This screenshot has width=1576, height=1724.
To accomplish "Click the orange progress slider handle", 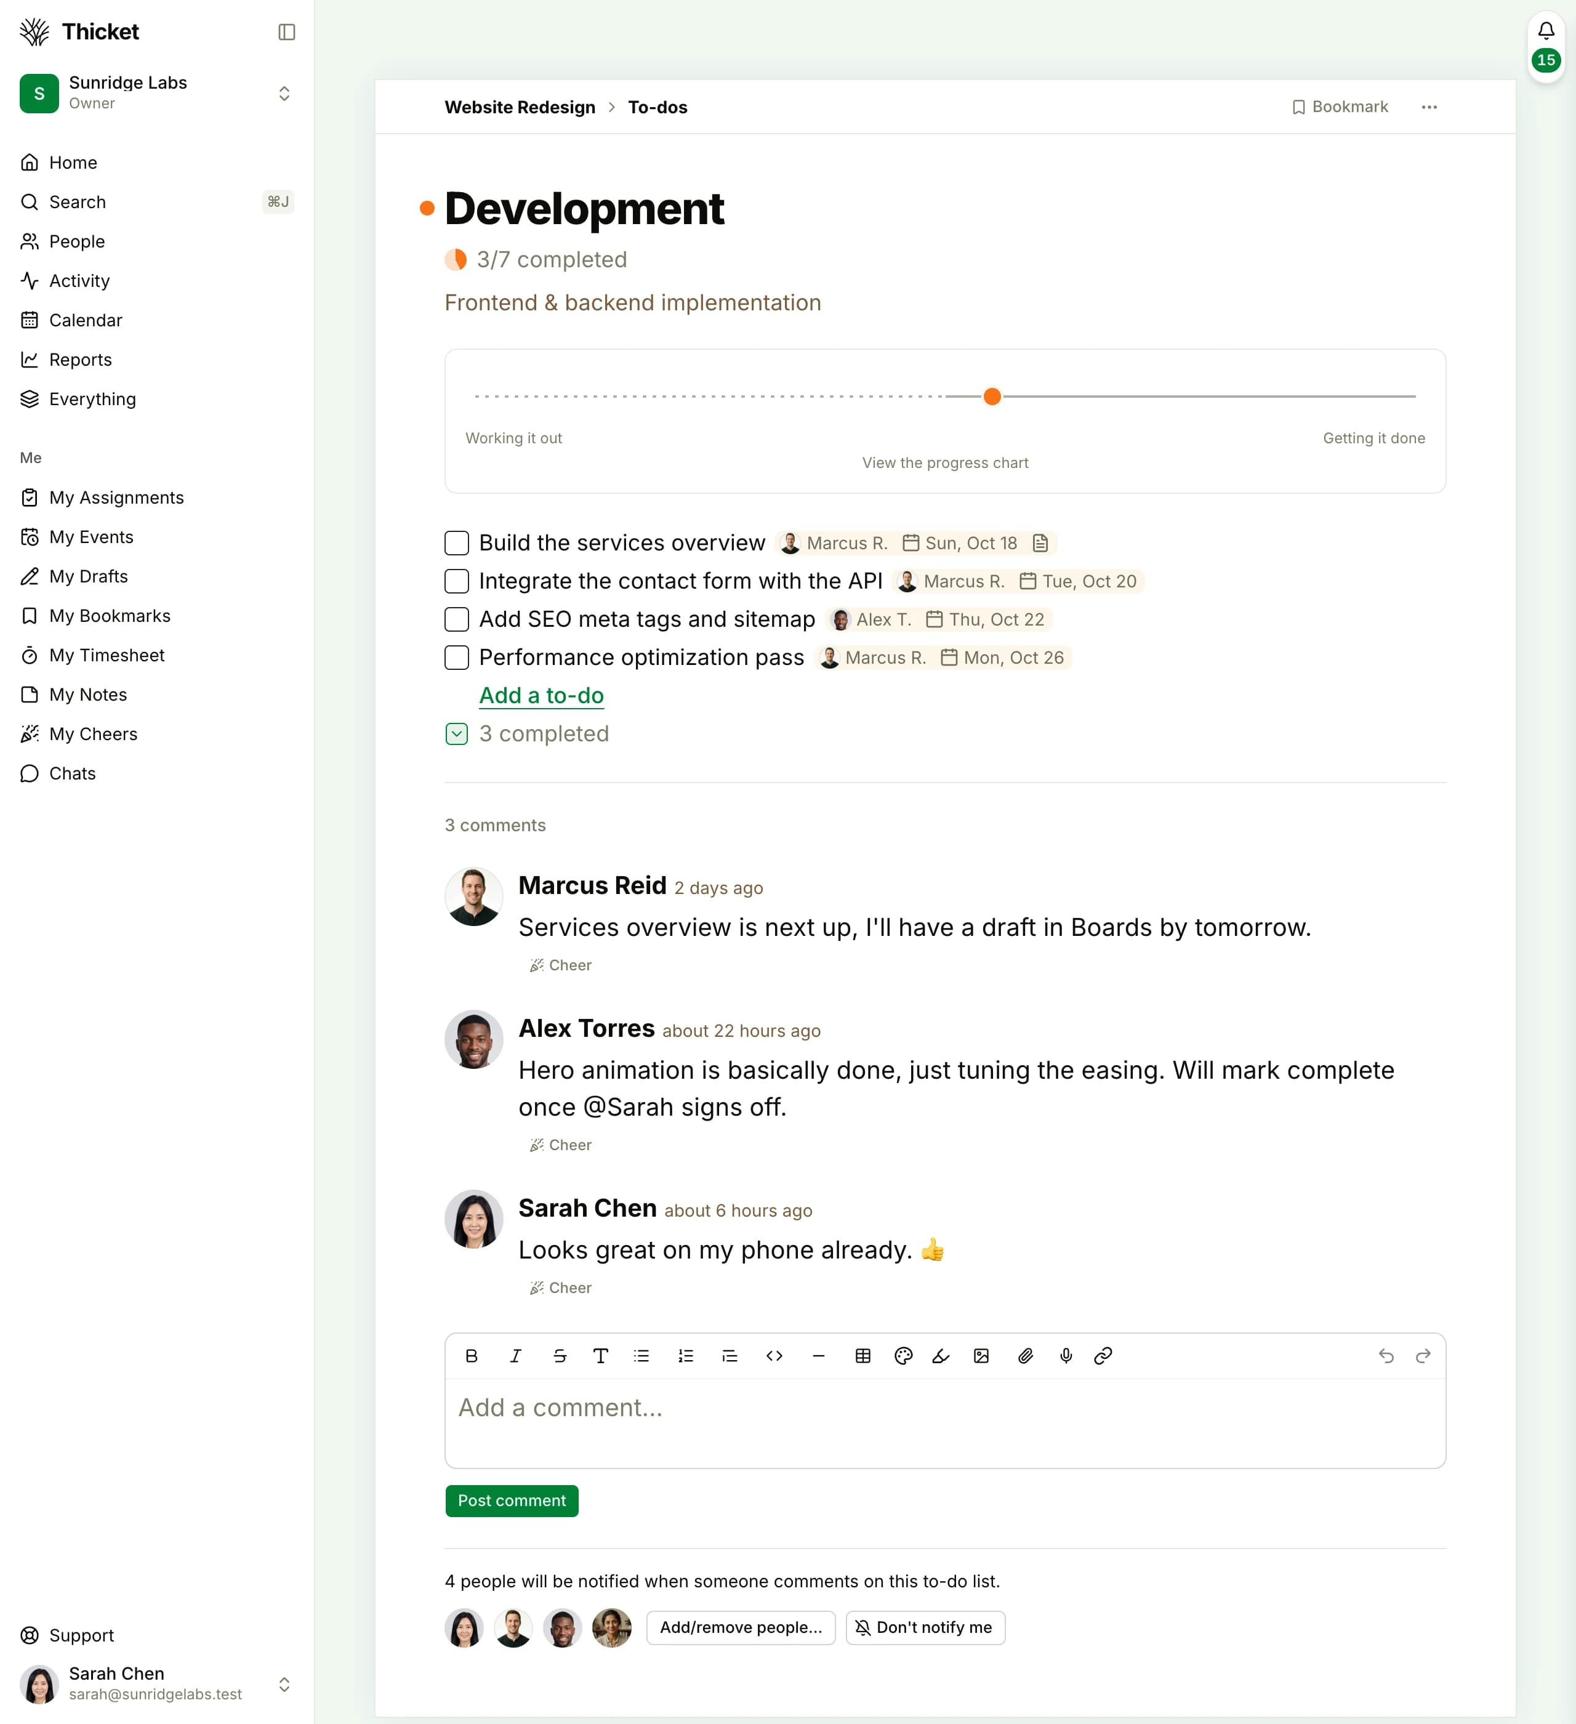I will 992,397.
